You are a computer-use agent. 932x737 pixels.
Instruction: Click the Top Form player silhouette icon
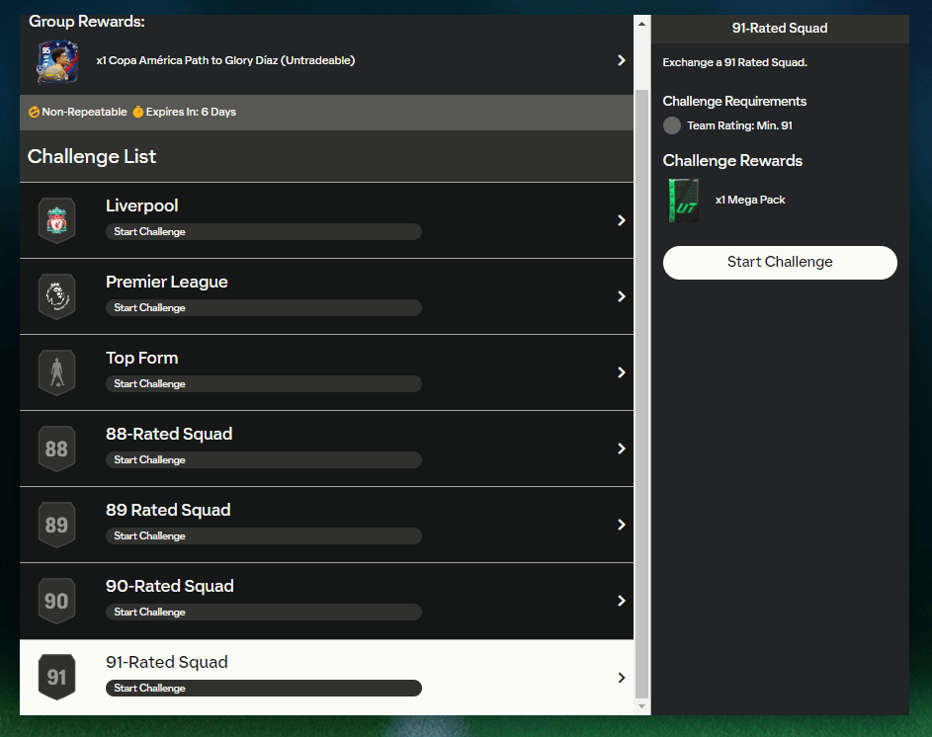(x=56, y=372)
